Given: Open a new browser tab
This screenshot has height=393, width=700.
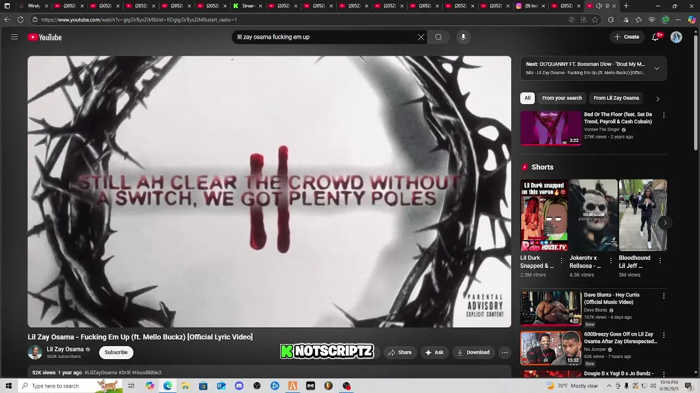Looking at the screenshot, I should point(626,6).
